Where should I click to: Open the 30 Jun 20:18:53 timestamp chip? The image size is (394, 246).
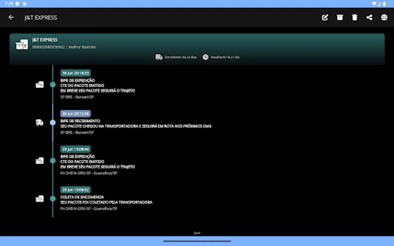coord(76,73)
